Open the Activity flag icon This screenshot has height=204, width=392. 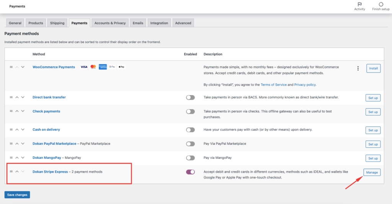[359, 4]
